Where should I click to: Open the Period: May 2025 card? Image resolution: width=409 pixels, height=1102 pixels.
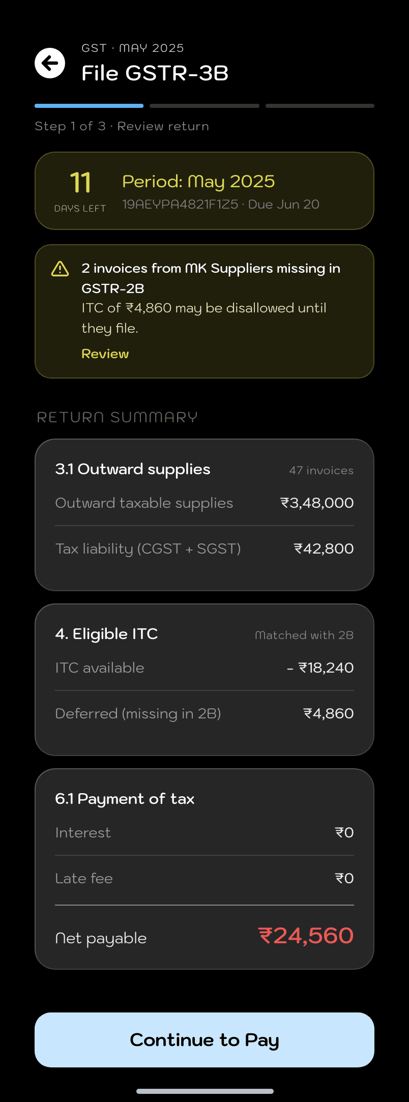[x=205, y=191]
